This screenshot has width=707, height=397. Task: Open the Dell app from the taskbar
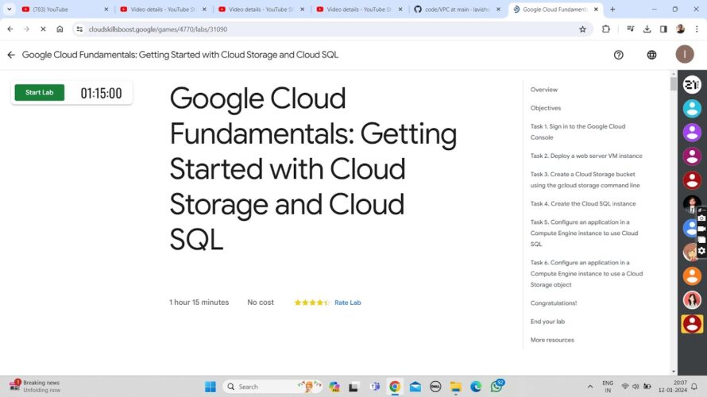pos(435,387)
